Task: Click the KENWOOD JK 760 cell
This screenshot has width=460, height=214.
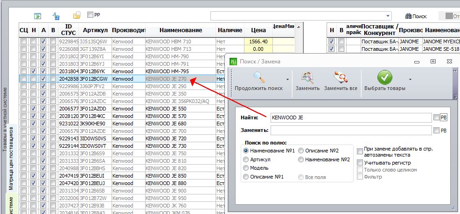Action: (x=181, y=206)
